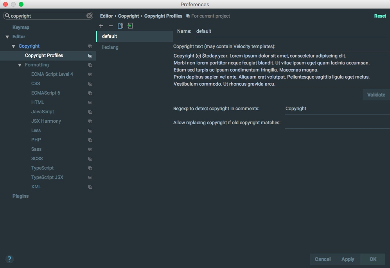Click project-level icon beside PHP
The image size is (390, 268).
(90, 140)
